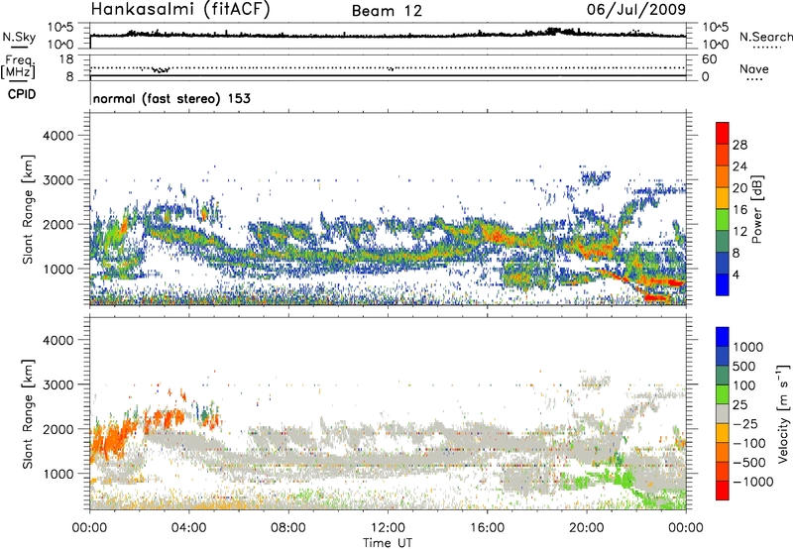Click the 'N.Search' legend label
Viewport: 793px width, 549px height.
[766, 37]
